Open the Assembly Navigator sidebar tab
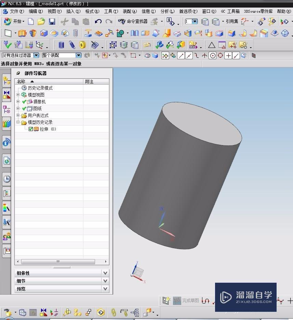This screenshot has width=293, height=320. 6,81
